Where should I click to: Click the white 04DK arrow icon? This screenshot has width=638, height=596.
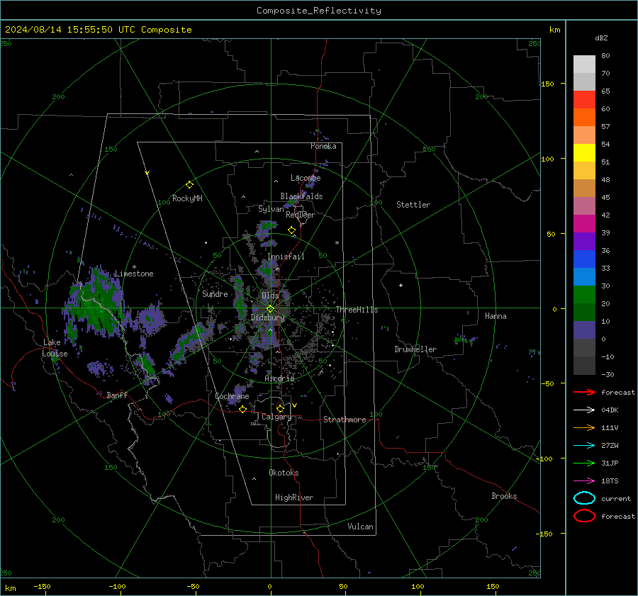[584, 410]
